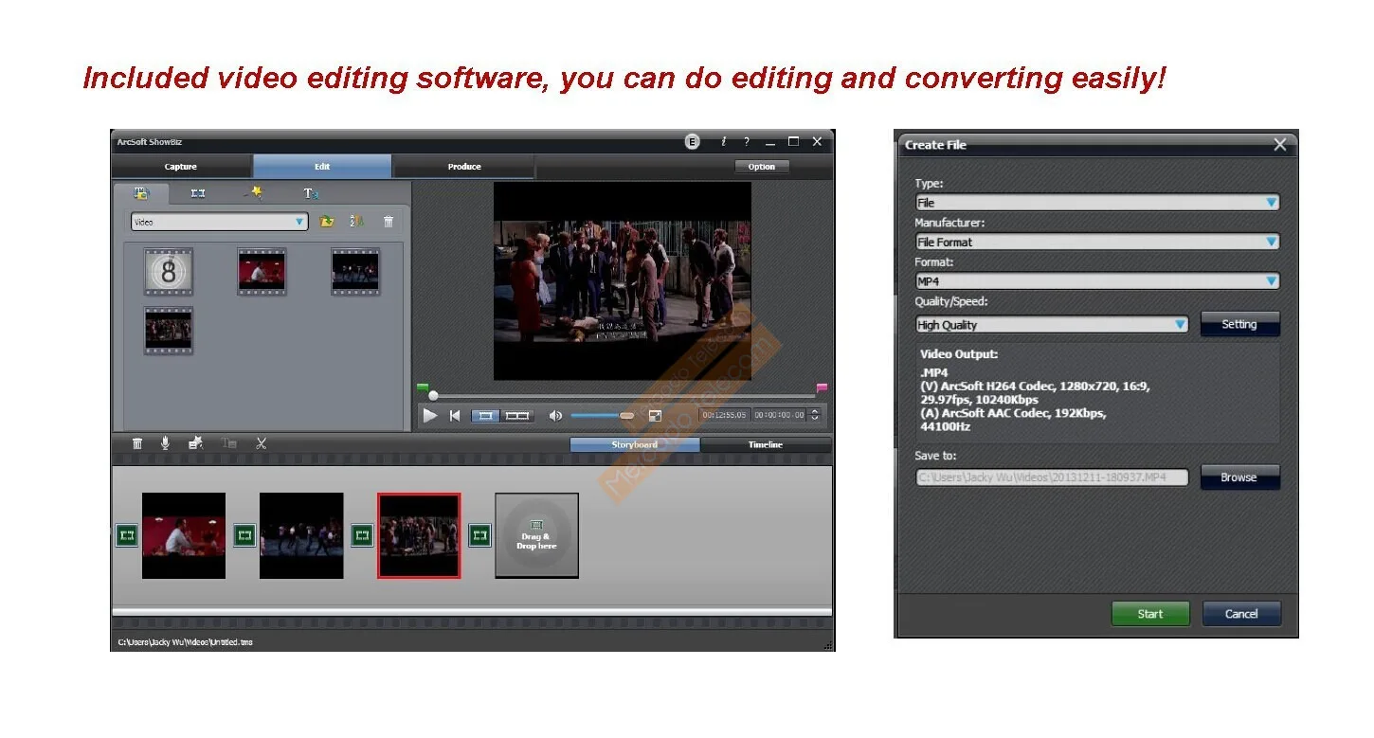
Task: Click the import folder icon beside Video dropdown
Action: click(x=327, y=222)
